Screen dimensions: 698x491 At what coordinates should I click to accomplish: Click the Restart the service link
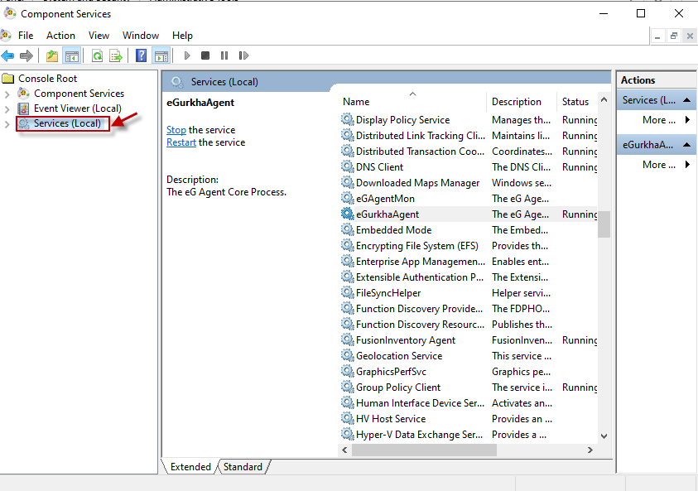click(181, 142)
